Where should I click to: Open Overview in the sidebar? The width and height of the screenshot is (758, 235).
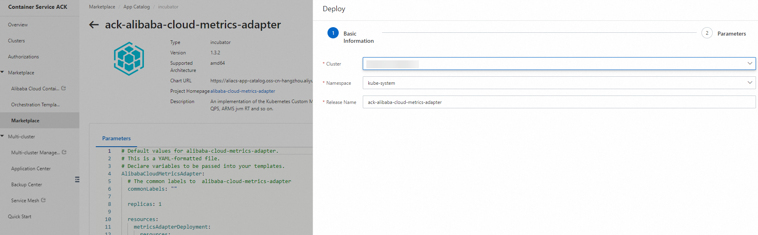18,25
